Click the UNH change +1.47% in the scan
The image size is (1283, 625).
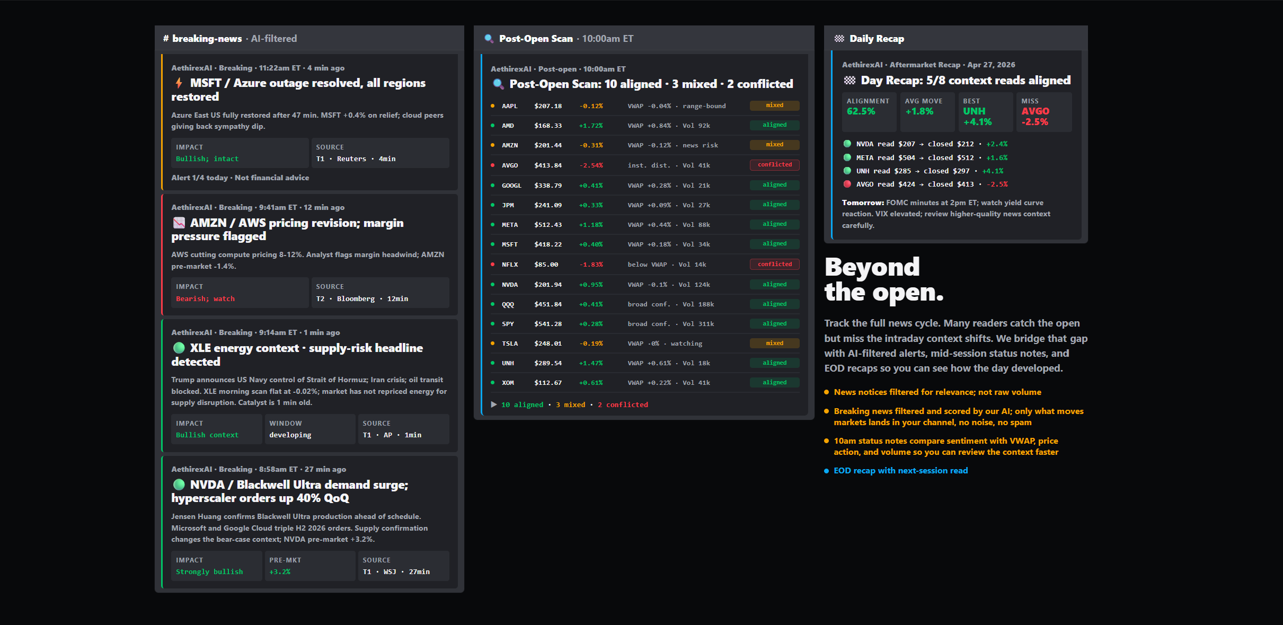(591, 363)
